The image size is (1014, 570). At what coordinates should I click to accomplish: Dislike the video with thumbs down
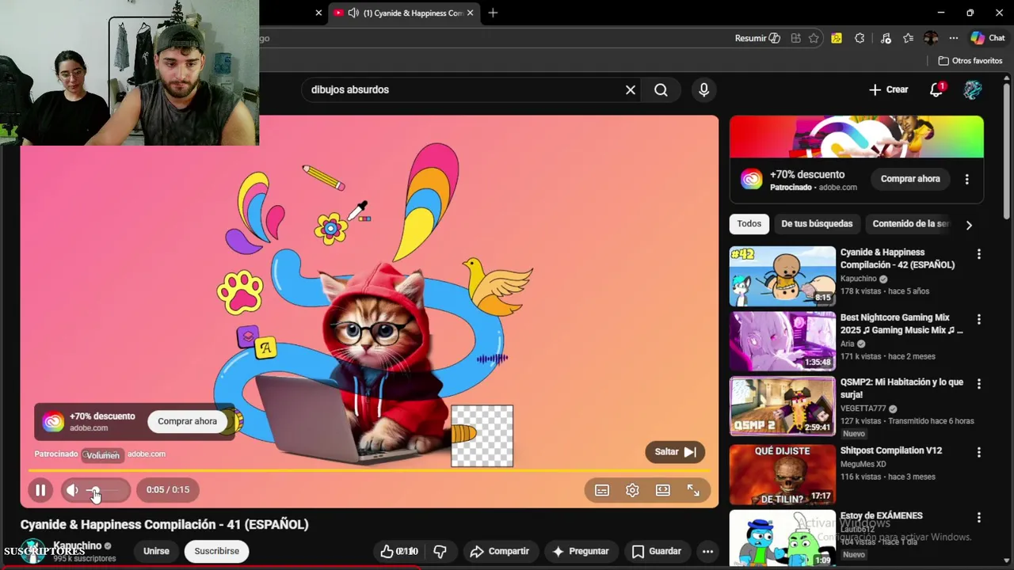[440, 551]
